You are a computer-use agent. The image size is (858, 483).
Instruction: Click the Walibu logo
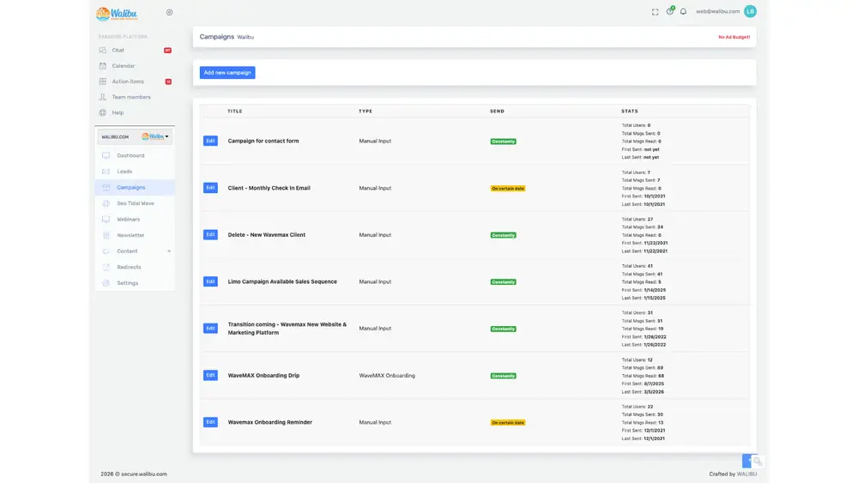tap(117, 14)
